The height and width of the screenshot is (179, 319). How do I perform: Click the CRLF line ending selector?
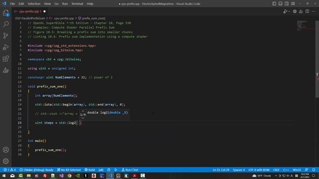pyautogui.click(x=276, y=170)
